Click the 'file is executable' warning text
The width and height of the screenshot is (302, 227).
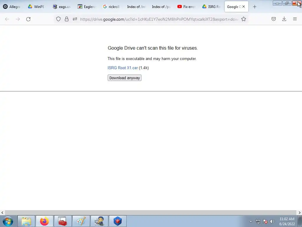point(152,59)
